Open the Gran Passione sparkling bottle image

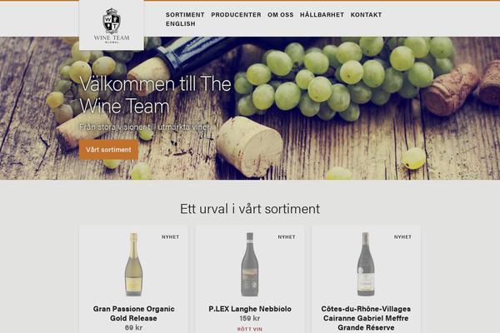click(x=133, y=265)
